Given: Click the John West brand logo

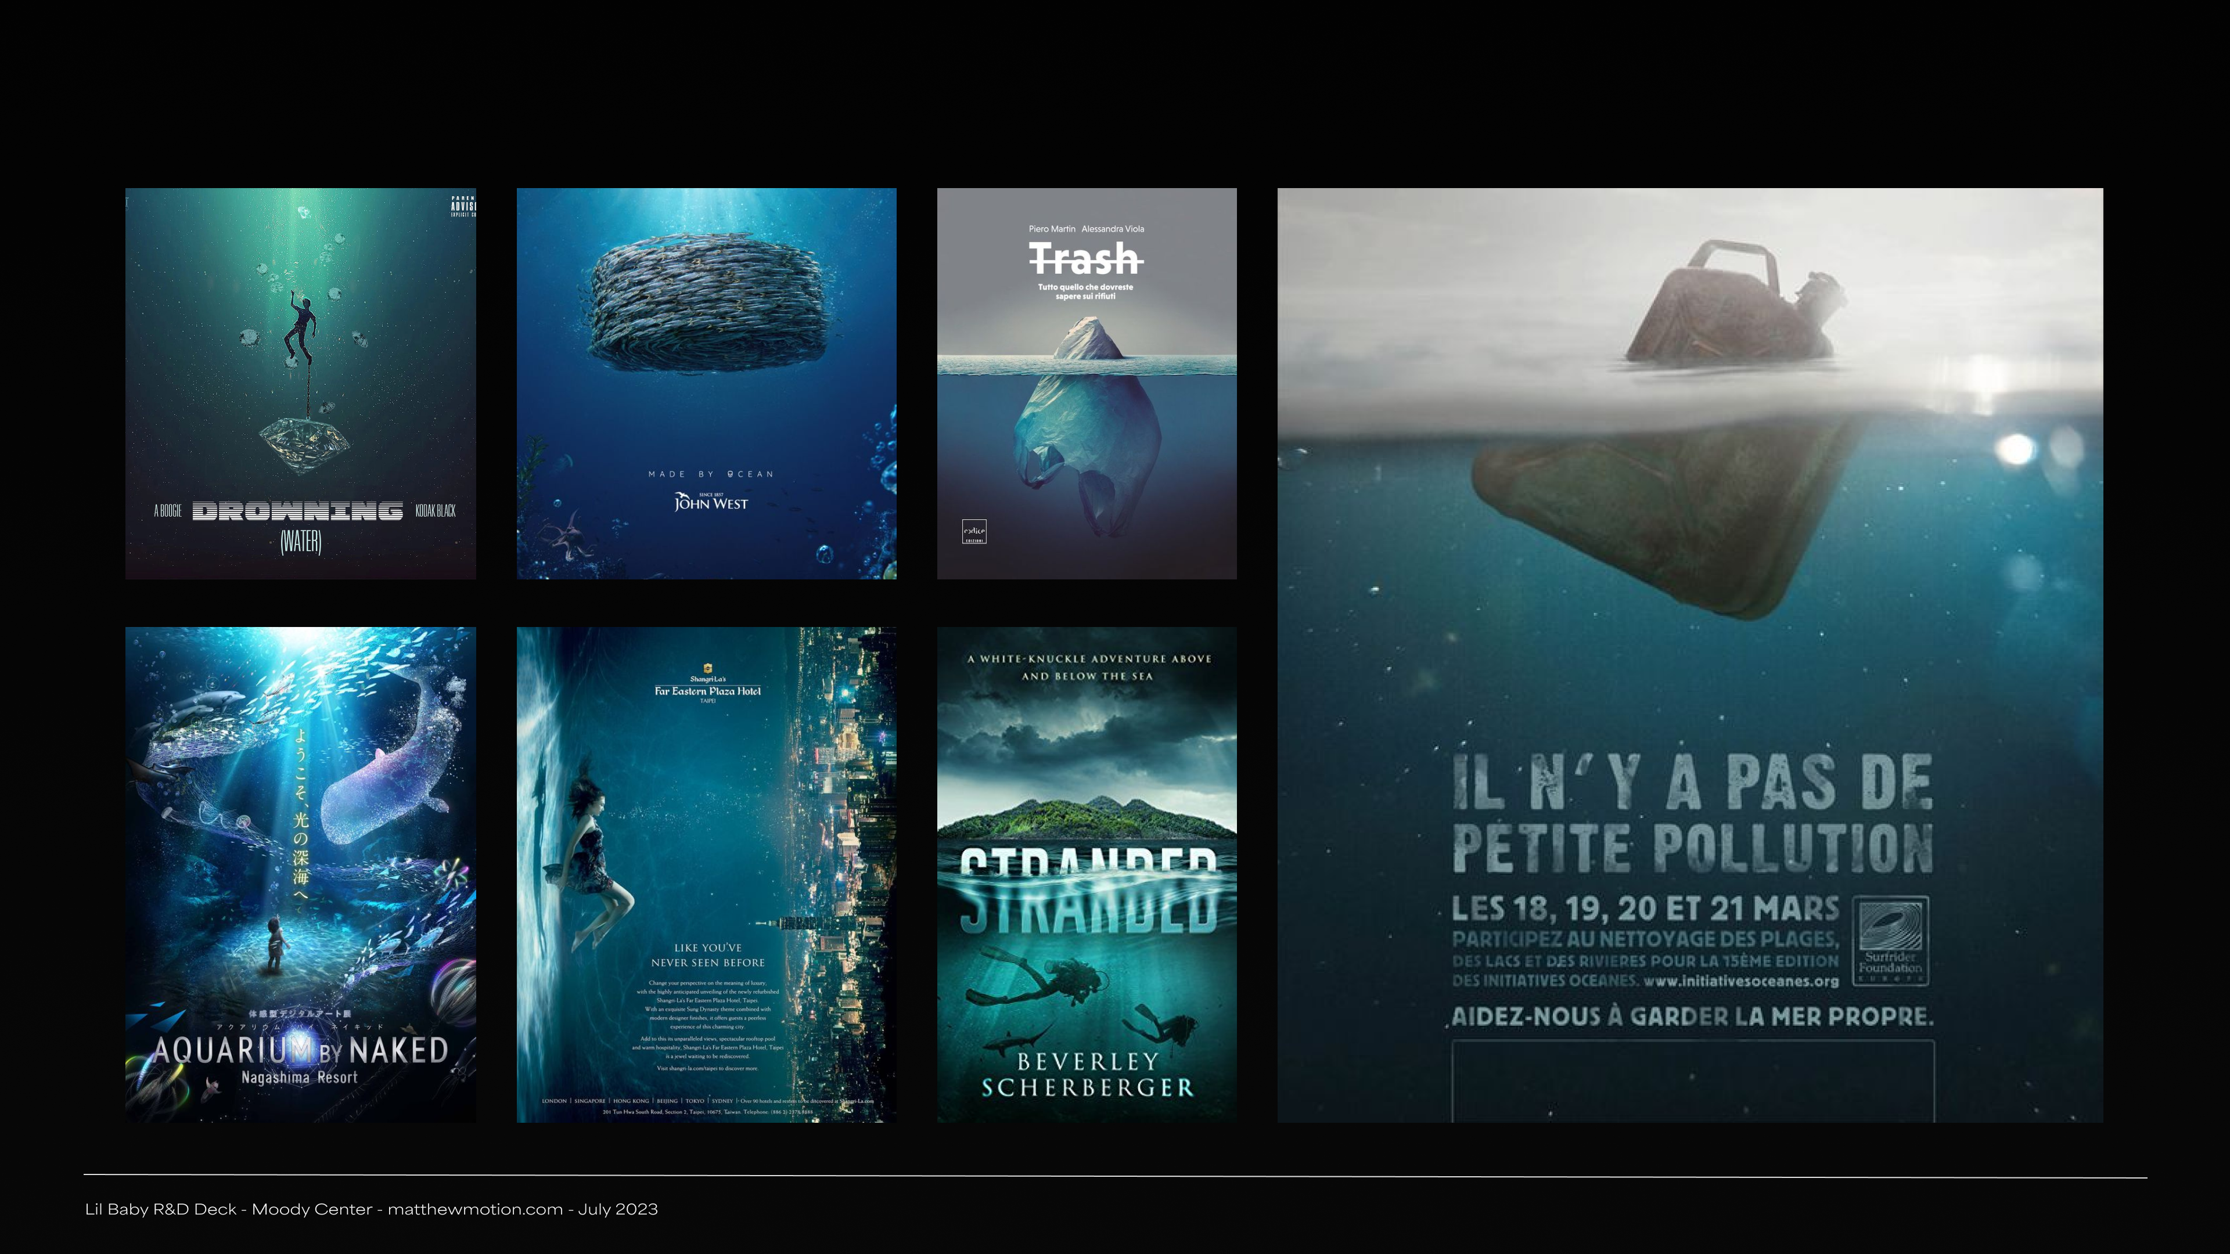Looking at the screenshot, I should coord(711,502).
